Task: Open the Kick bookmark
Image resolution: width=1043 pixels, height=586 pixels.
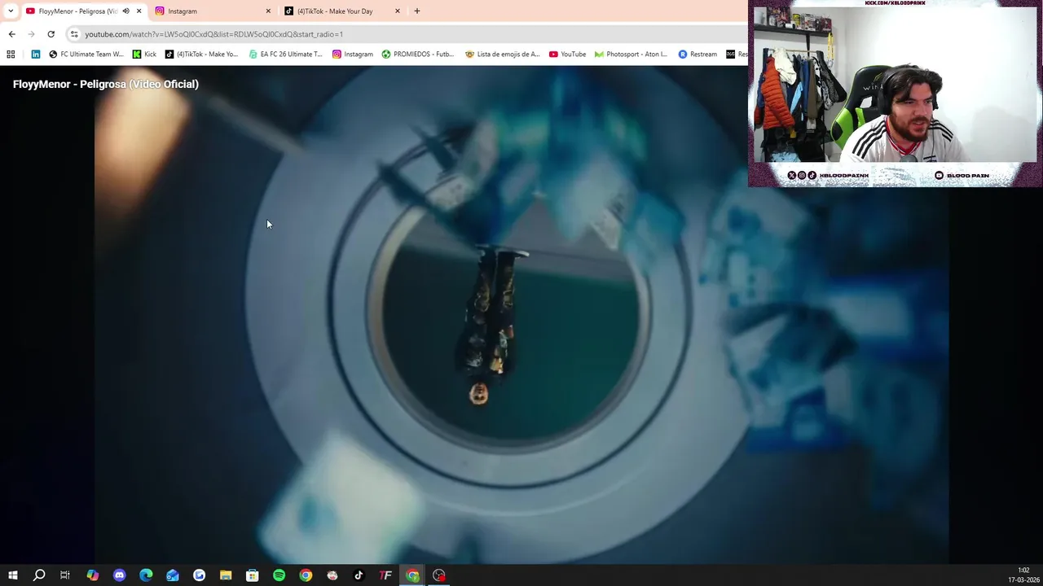Action: [x=144, y=55]
